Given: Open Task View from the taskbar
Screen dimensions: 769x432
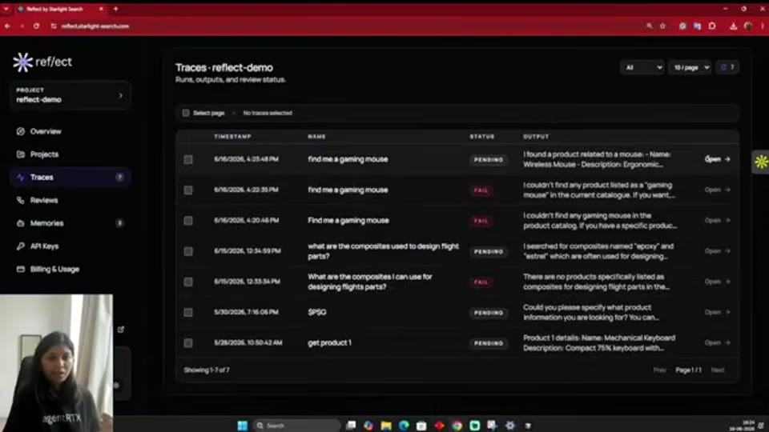Looking at the screenshot, I should (351, 425).
